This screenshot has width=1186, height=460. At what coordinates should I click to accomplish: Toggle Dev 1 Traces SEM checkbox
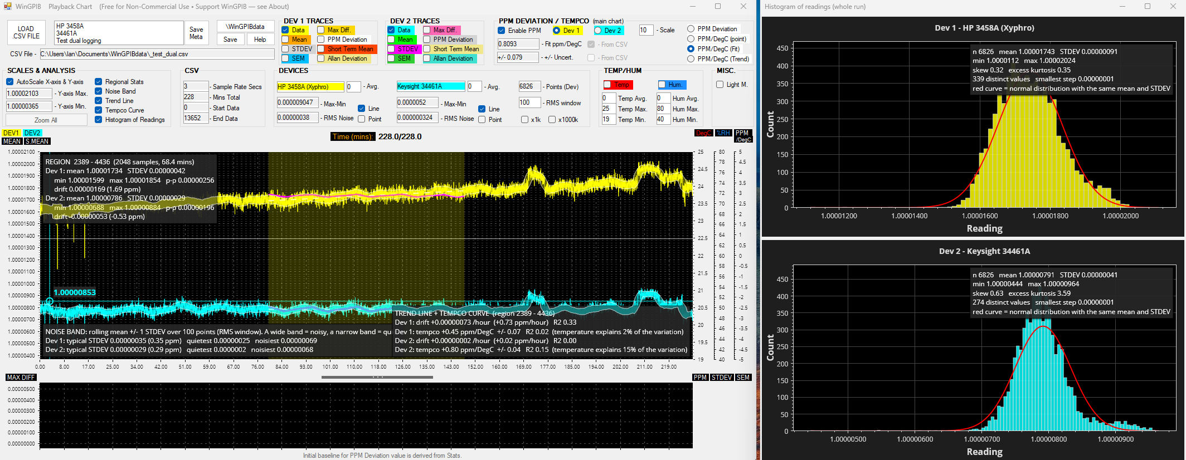coord(285,58)
